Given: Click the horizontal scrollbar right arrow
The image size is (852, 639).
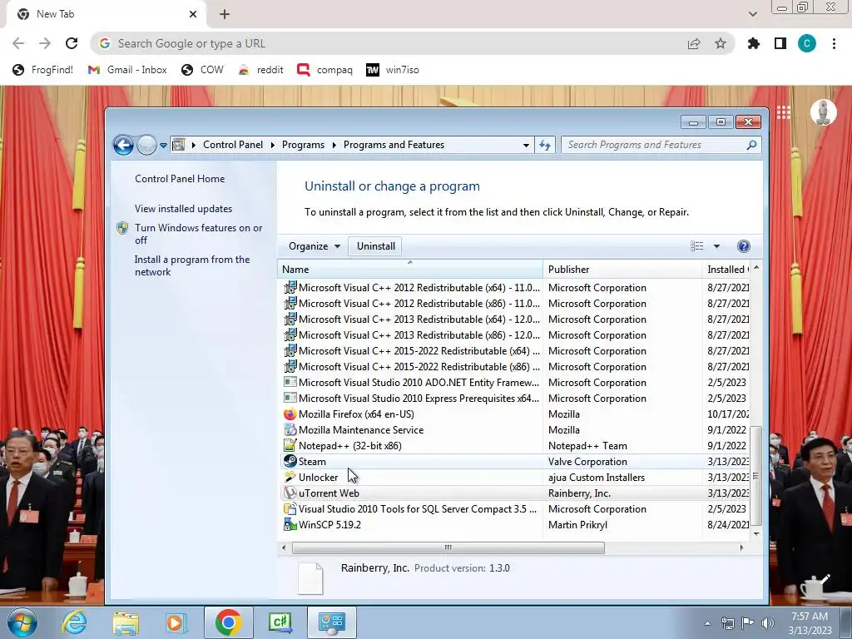Looking at the screenshot, I should [741, 547].
